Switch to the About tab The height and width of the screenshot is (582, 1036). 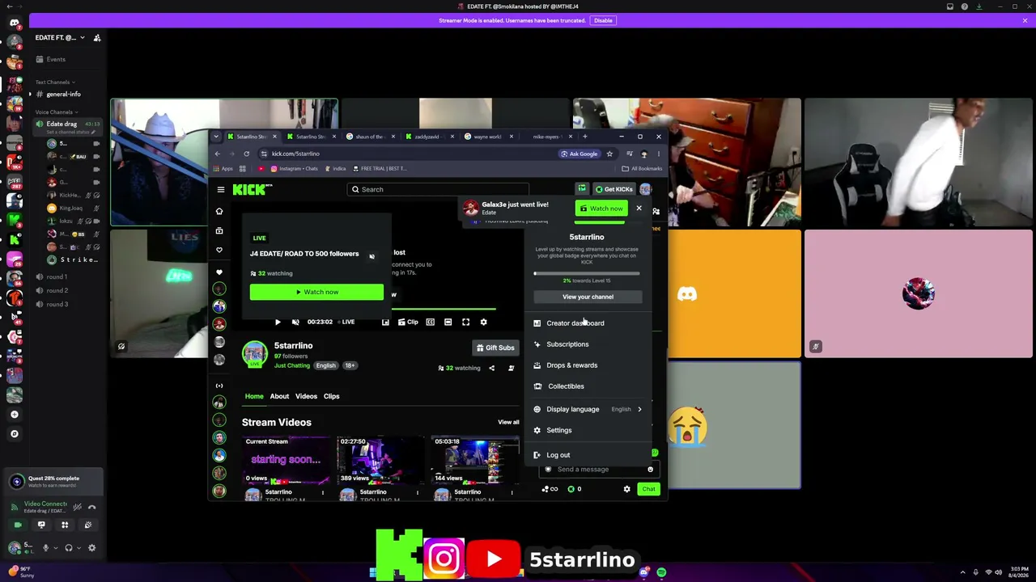279,396
